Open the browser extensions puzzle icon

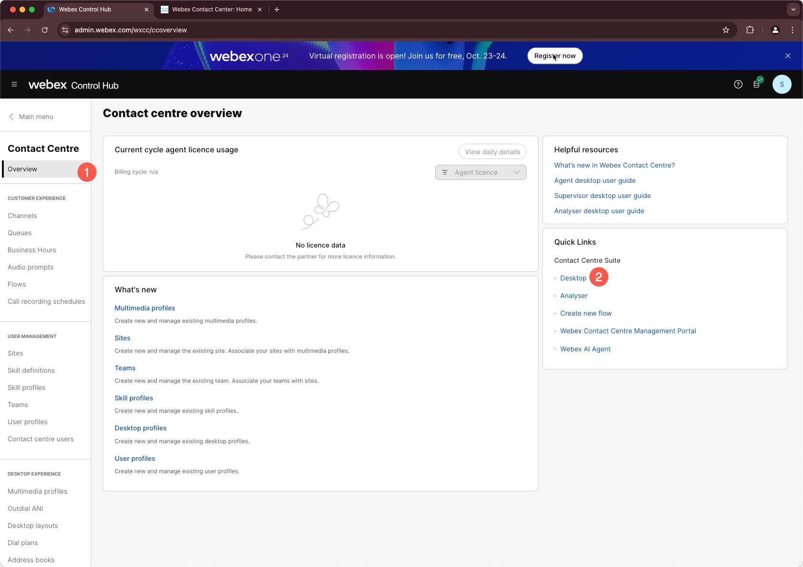[750, 30]
